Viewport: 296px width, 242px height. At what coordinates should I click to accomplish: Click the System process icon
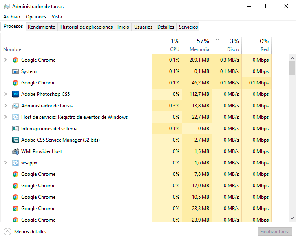pos(15,71)
